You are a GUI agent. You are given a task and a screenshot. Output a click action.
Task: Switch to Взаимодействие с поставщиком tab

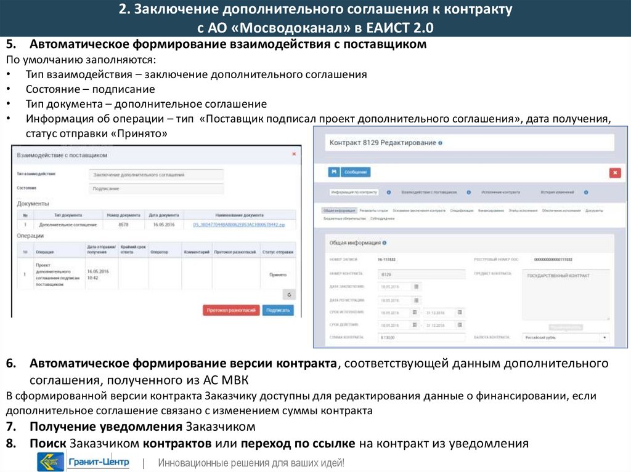[x=429, y=192]
